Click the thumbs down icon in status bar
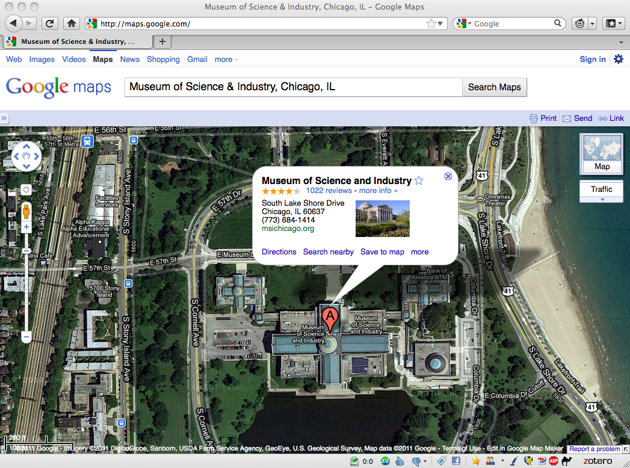630x468 pixels. (416, 461)
